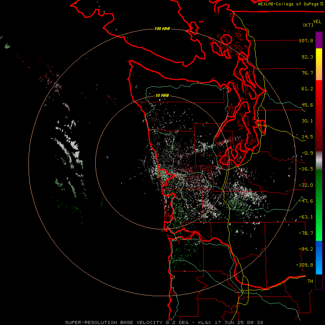Click the 50 NMI range ring label
This screenshot has width=325, height=325.
point(162,95)
